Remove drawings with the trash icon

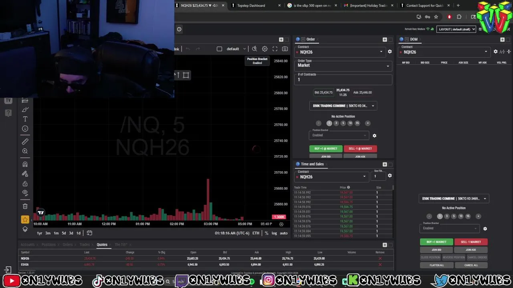(25, 206)
